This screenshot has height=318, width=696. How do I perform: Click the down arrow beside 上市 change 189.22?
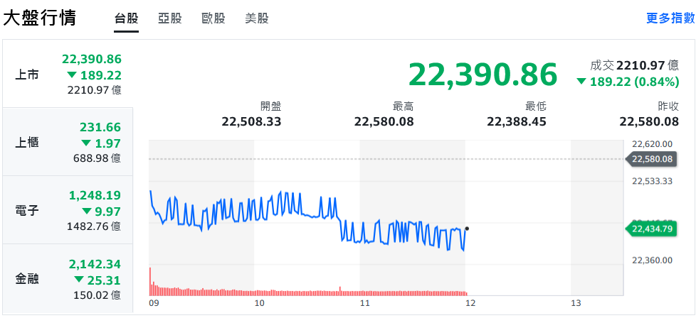[71, 75]
